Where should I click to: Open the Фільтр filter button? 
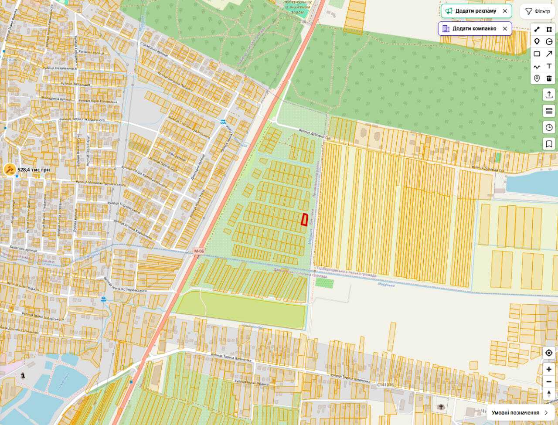point(538,11)
